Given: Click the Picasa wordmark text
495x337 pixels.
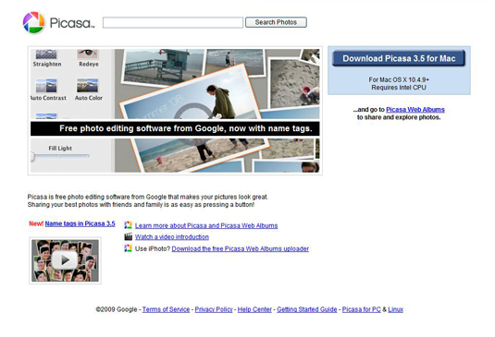Looking at the screenshot, I should (x=72, y=23).
